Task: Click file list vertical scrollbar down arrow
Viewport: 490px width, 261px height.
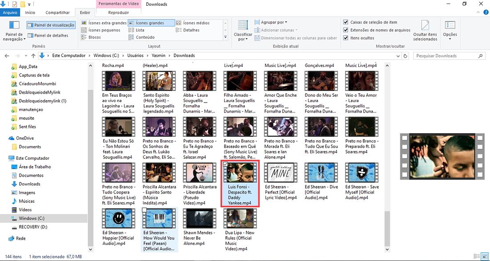Action: coord(387,249)
